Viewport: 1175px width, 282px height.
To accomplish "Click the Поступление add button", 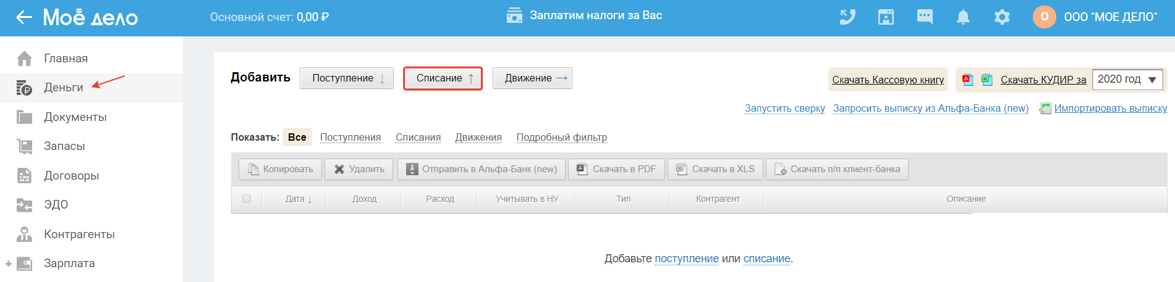I will coord(347,78).
